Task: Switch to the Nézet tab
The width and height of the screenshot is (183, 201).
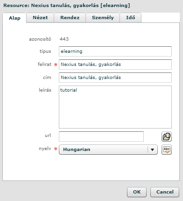Action: coord(40,18)
